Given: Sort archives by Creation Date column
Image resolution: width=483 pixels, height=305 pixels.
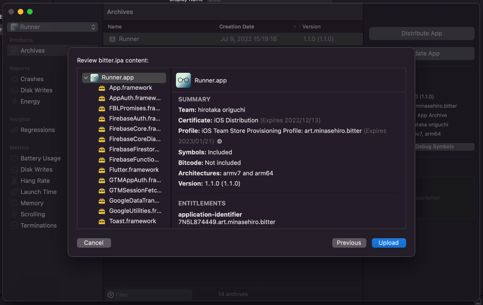Looking at the screenshot, I should tap(257, 27).
